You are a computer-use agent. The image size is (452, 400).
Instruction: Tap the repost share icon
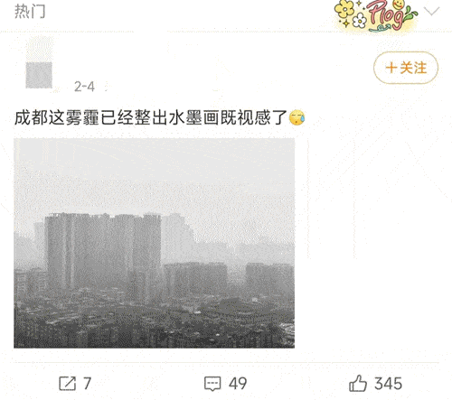(x=67, y=383)
